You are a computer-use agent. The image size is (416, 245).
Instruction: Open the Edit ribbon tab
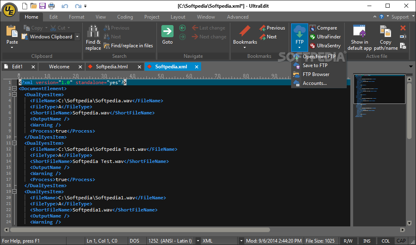54,17
